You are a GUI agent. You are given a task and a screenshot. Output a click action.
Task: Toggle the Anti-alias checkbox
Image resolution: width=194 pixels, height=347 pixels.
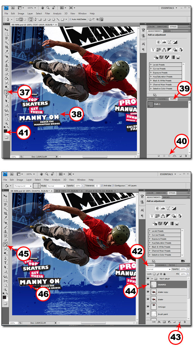pyautogui.click(x=102, y=186)
